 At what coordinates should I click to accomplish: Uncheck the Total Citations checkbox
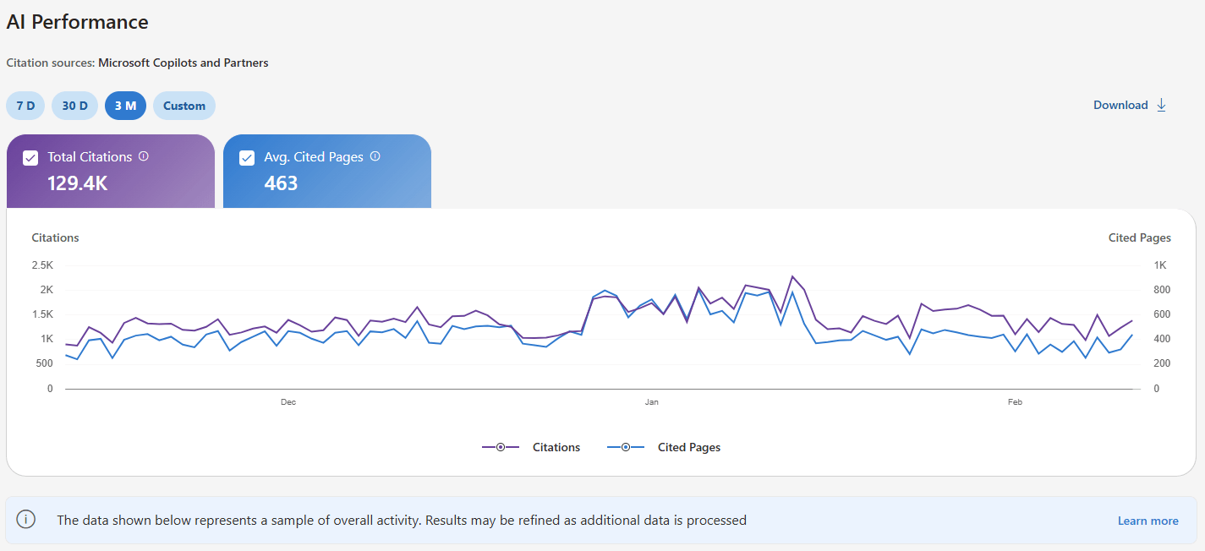tap(30, 156)
